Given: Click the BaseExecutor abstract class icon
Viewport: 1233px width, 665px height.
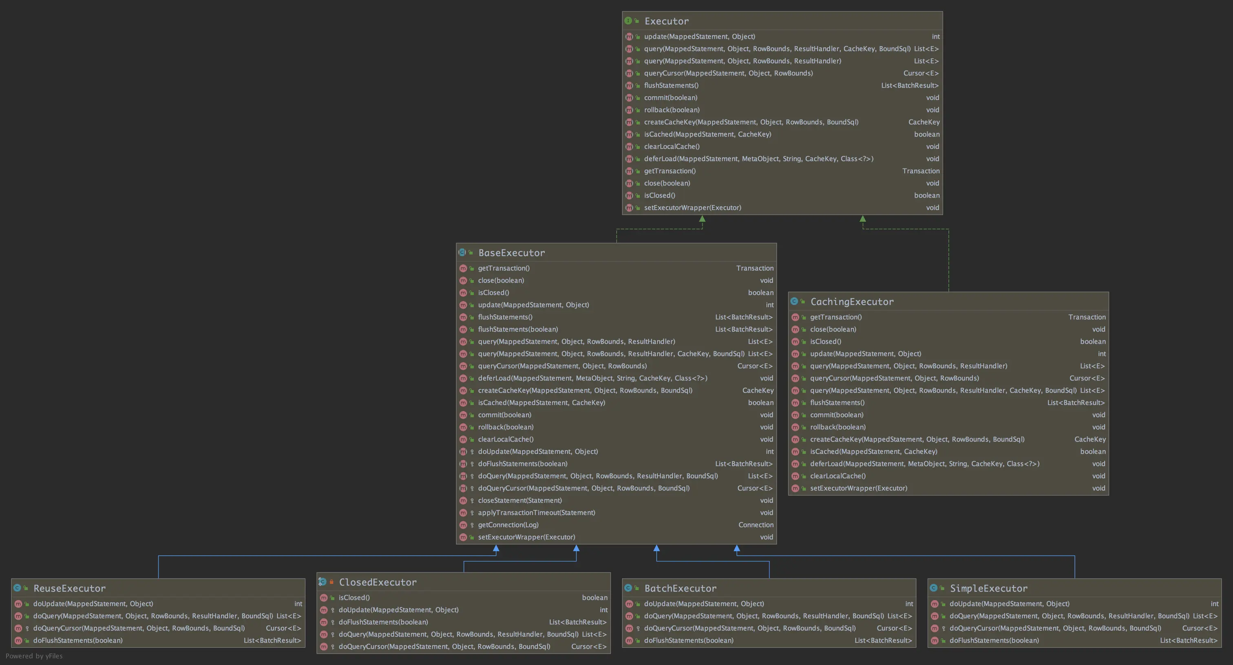Looking at the screenshot, I should 462,252.
